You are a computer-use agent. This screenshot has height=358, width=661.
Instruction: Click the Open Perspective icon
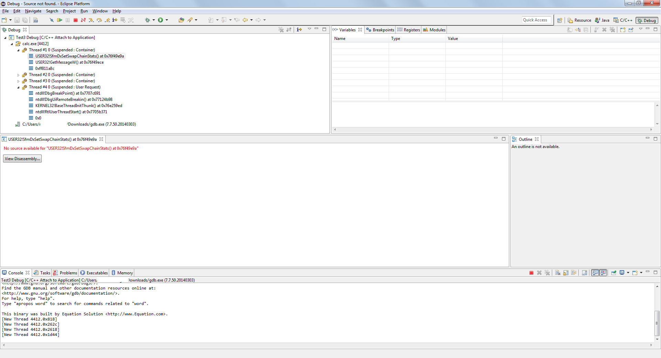[560, 20]
